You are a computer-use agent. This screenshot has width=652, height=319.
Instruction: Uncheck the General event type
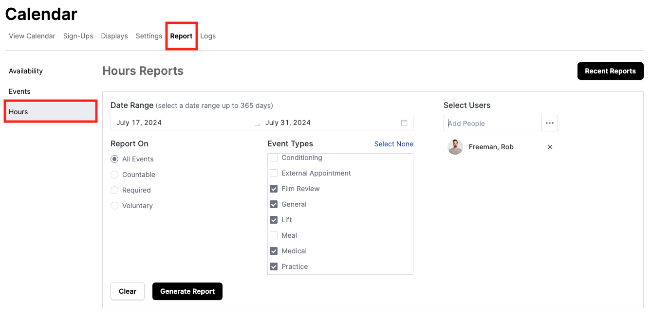pos(274,204)
